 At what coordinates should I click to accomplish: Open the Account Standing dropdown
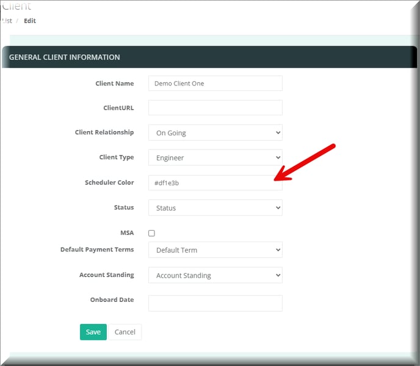(215, 275)
